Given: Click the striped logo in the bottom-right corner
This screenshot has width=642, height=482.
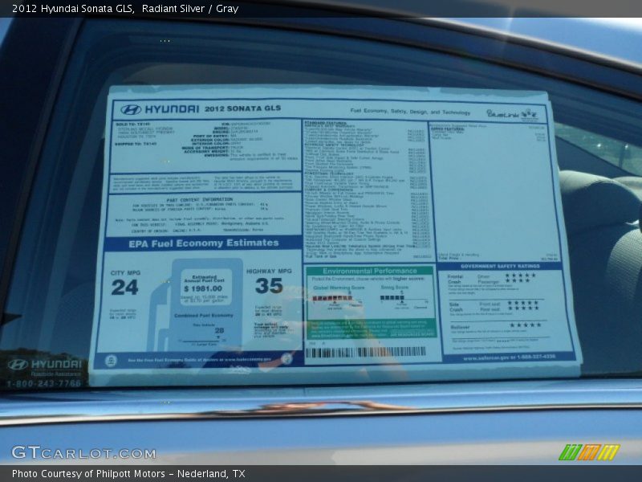Looking at the screenshot, I should (589, 452).
